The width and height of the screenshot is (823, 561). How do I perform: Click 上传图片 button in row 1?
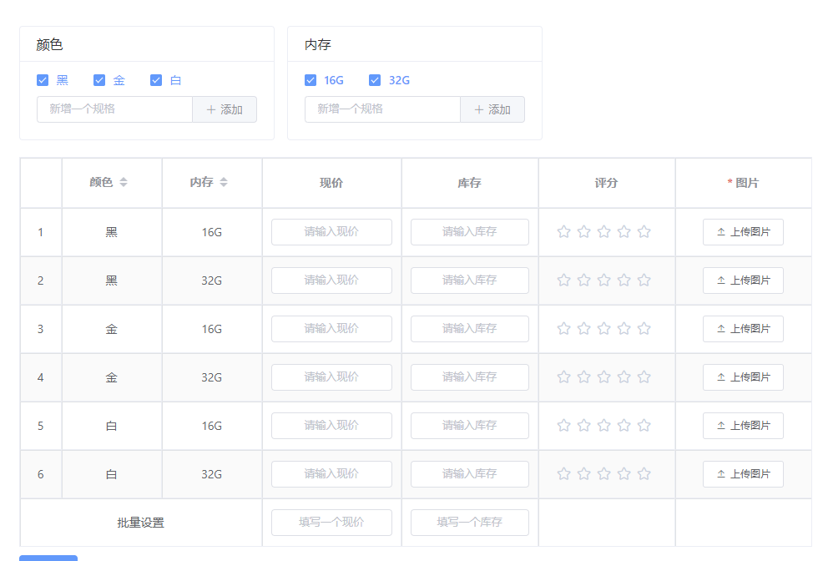pos(743,232)
